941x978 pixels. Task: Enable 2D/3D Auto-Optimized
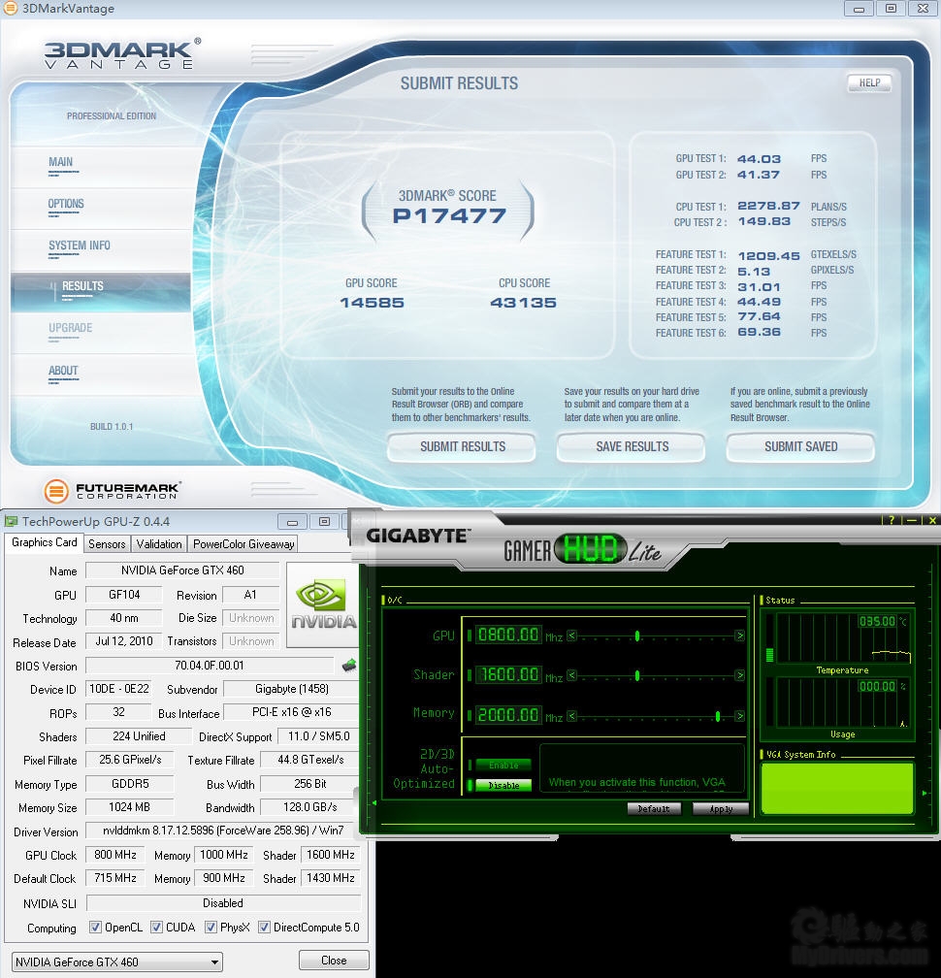pos(503,766)
